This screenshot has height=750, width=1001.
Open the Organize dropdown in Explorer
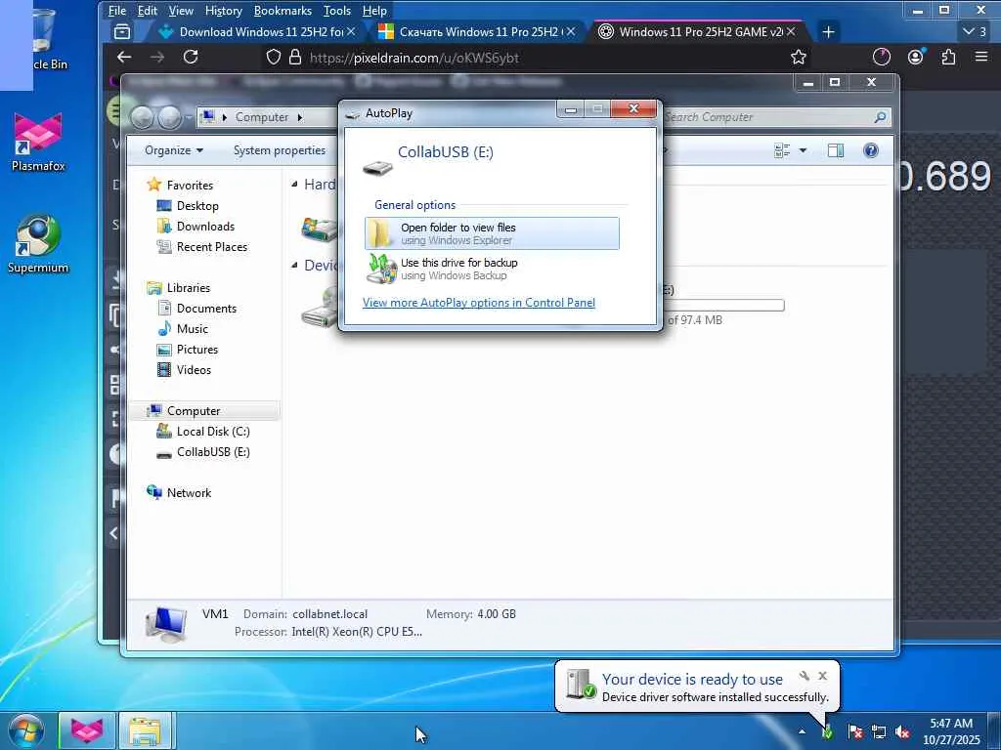[x=174, y=150]
